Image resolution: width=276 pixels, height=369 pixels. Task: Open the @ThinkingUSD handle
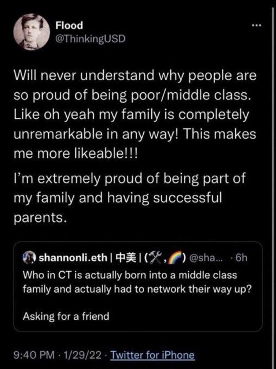[91, 39]
